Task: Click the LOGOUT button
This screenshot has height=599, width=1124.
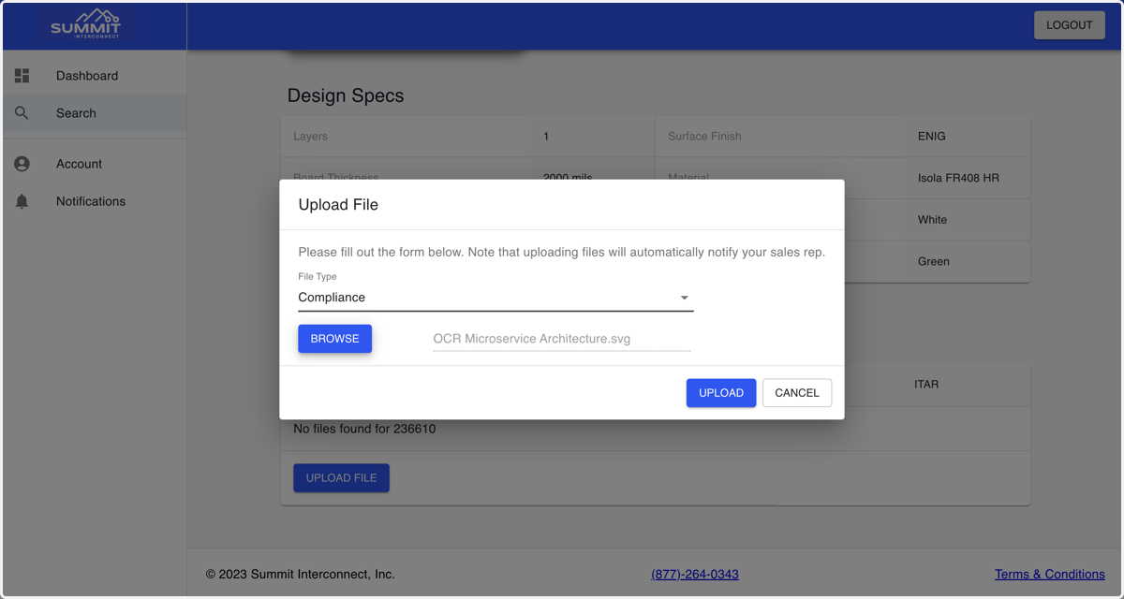Action: (x=1070, y=25)
